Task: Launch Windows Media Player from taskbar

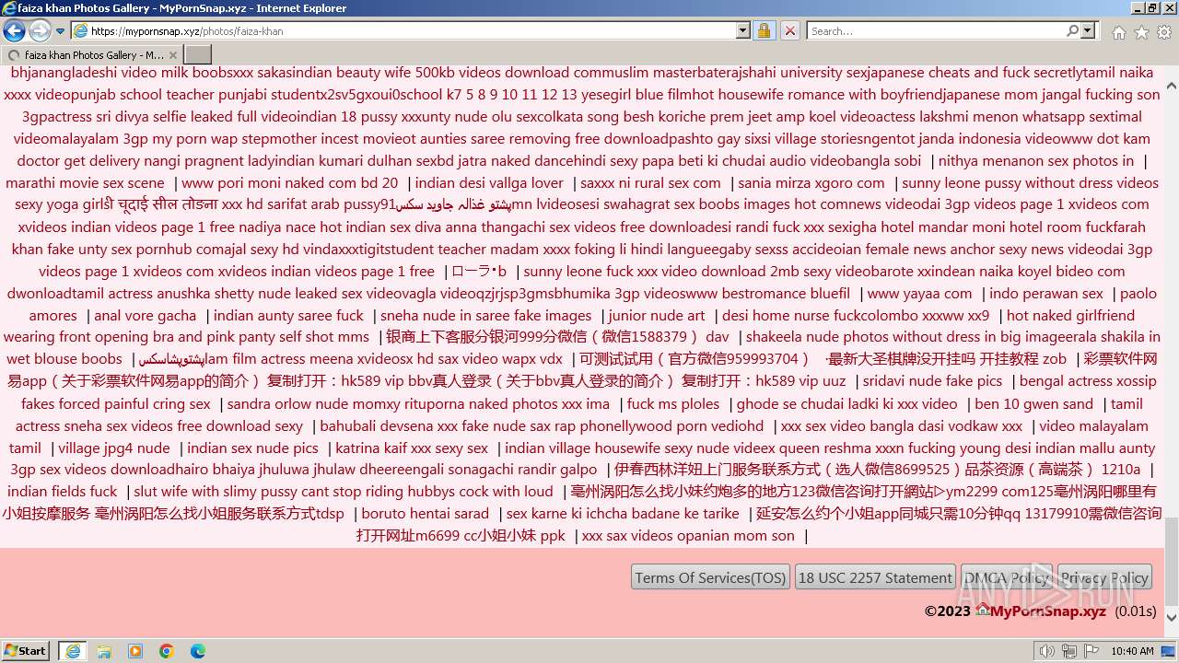Action: (135, 651)
